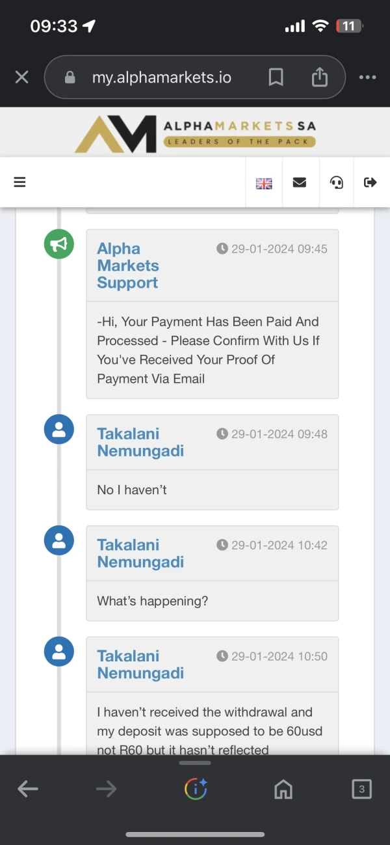Screen dimensions: 390x845
Task: Open the tab switcher showing 3
Action: click(x=361, y=790)
